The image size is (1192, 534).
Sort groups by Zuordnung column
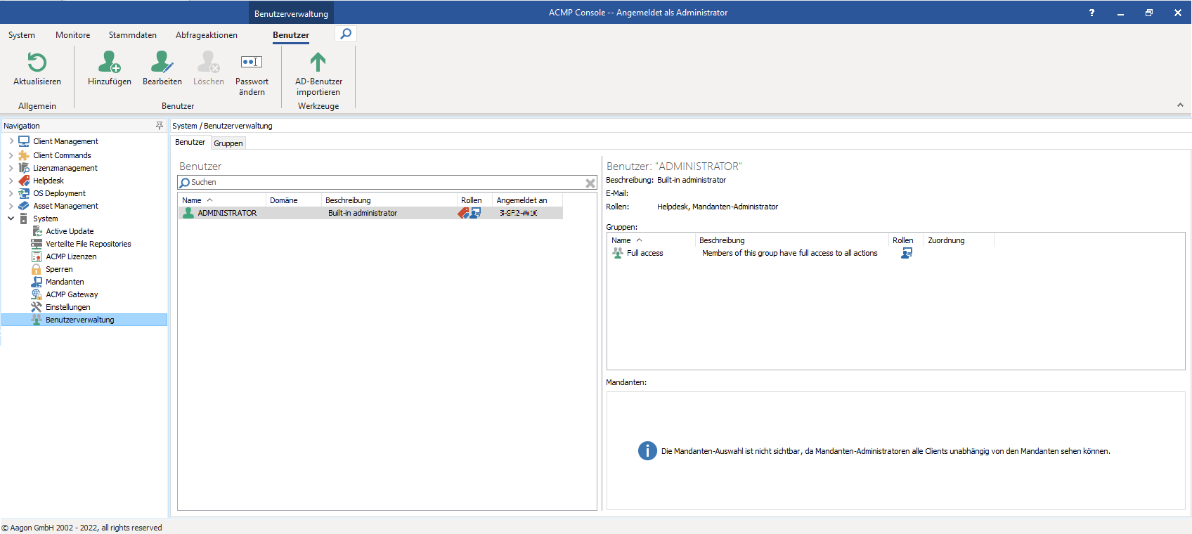(959, 240)
